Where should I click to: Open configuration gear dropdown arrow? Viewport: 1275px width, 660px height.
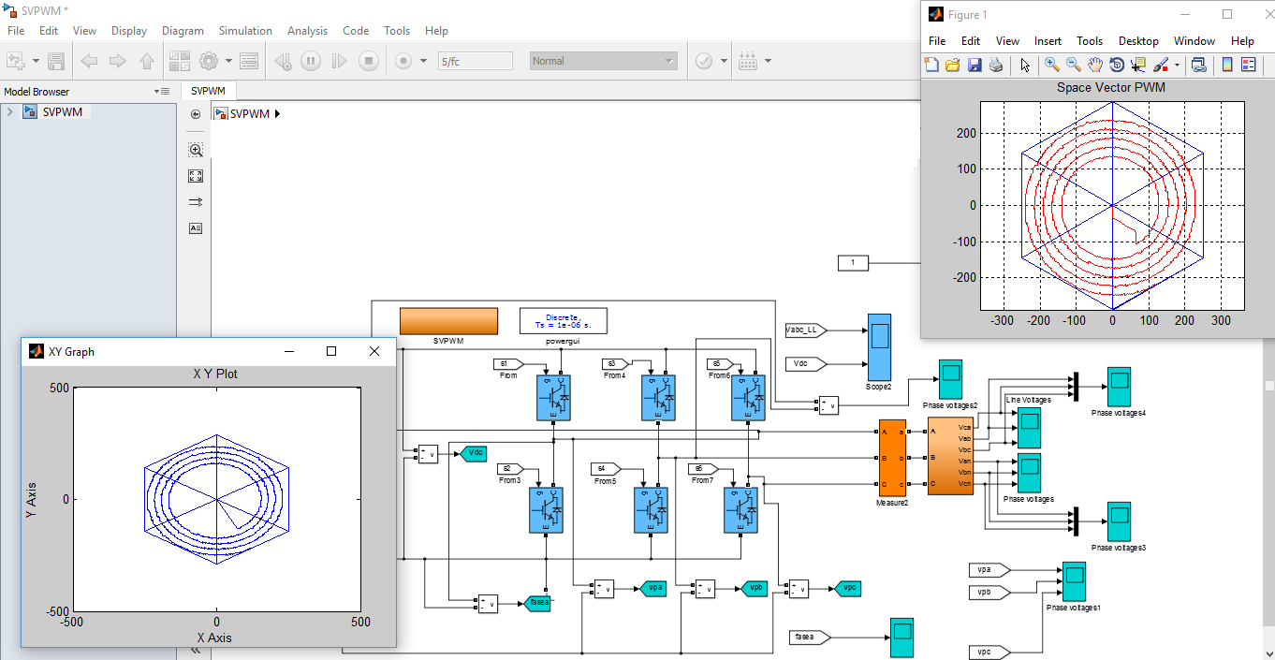tap(227, 61)
